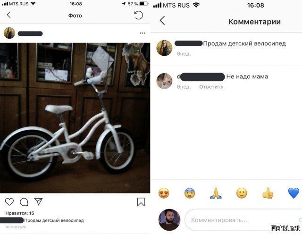
Task: Tap the refresh arrow icon in Фото header
Action: click(x=138, y=15)
